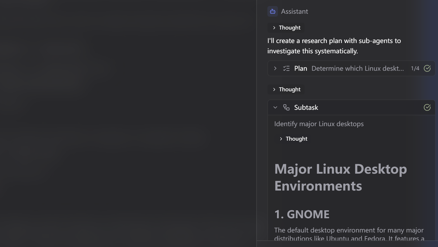Click the 'Determine which Linux deskt...' plan summary

point(357,69)
